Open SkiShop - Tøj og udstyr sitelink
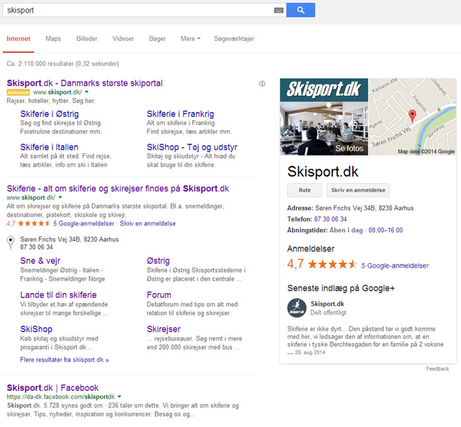The width and height of the screenshot is (461, 427). click(x=192, y=147)
